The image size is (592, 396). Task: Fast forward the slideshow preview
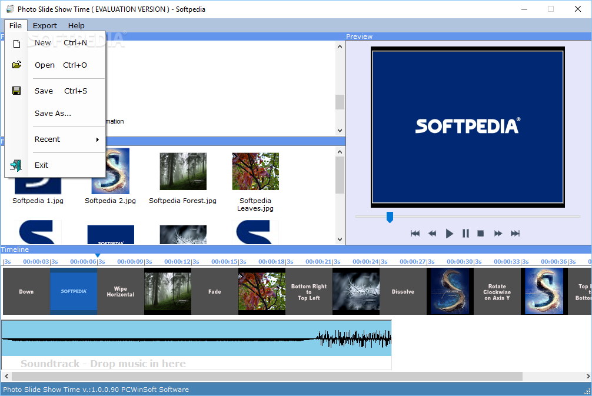point(498,233)
